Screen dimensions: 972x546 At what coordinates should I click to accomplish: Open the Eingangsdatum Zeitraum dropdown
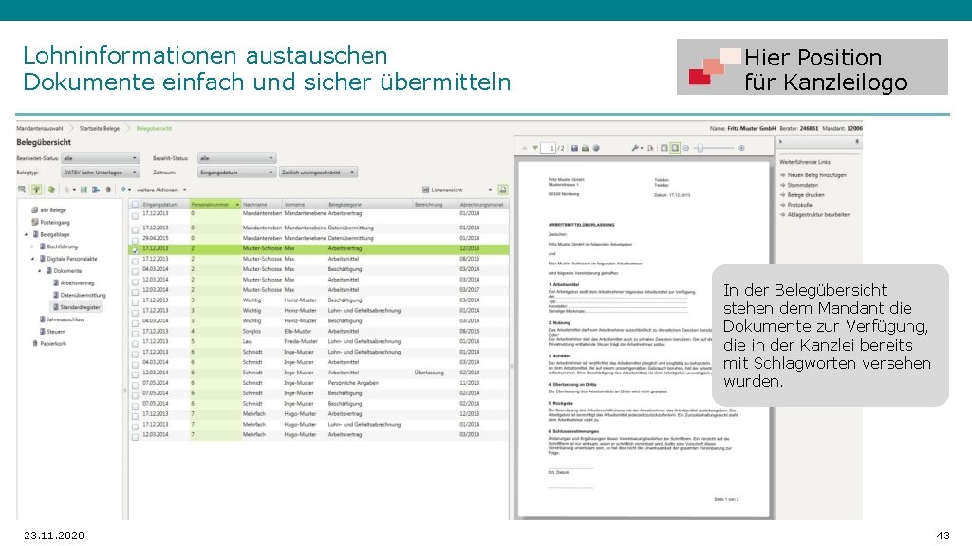coord(236,173)
